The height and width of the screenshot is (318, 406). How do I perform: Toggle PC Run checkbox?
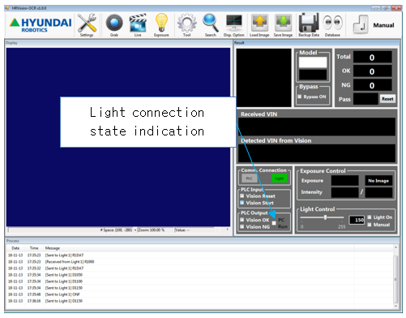coord(274,223)
